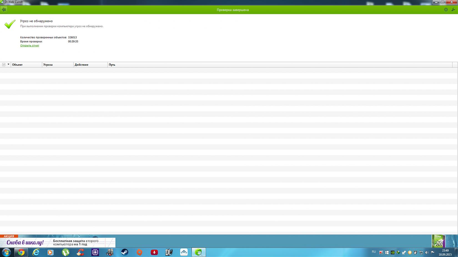This screenshot has height=257, width=458.
Task: Expand the dropdown arrow beside select-all checkbox
Action: point(8,65)
